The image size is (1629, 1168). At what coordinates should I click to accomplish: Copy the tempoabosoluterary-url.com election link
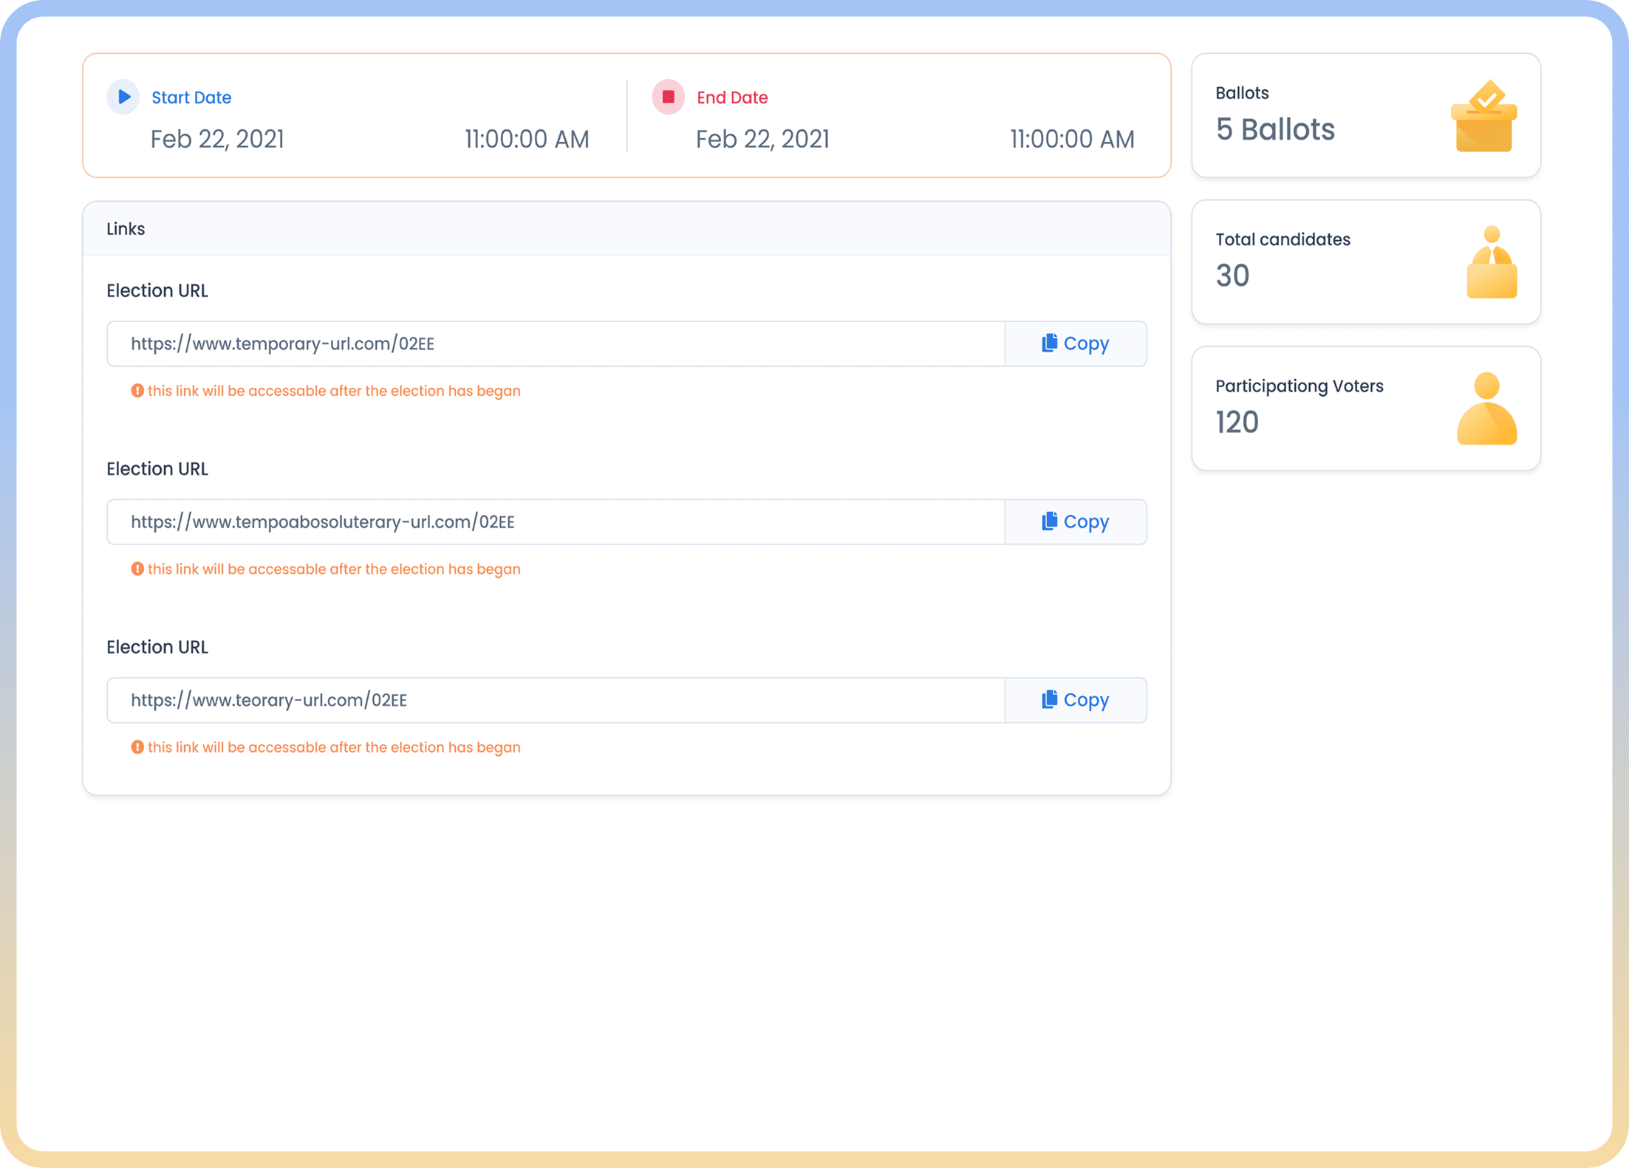[1075, 522]
